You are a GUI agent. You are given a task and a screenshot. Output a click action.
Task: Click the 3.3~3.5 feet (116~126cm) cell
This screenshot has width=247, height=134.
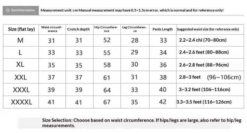click(204, 102)
